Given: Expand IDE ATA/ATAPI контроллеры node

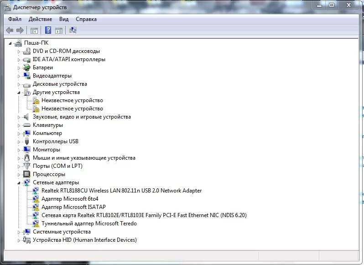Looking at the screenshot, I should coord(19,60).
